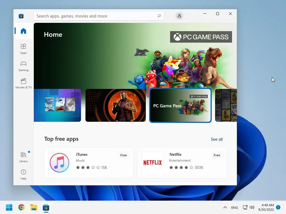Click the Netflix logo icon
Viewport: 286px width, 214px height.
(x=153, y=163)
